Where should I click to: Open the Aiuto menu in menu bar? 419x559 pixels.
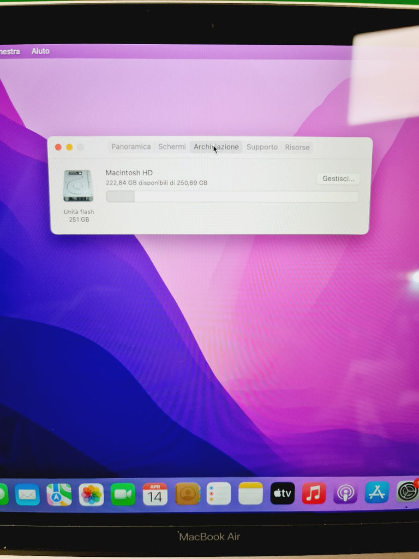(40, 51)
